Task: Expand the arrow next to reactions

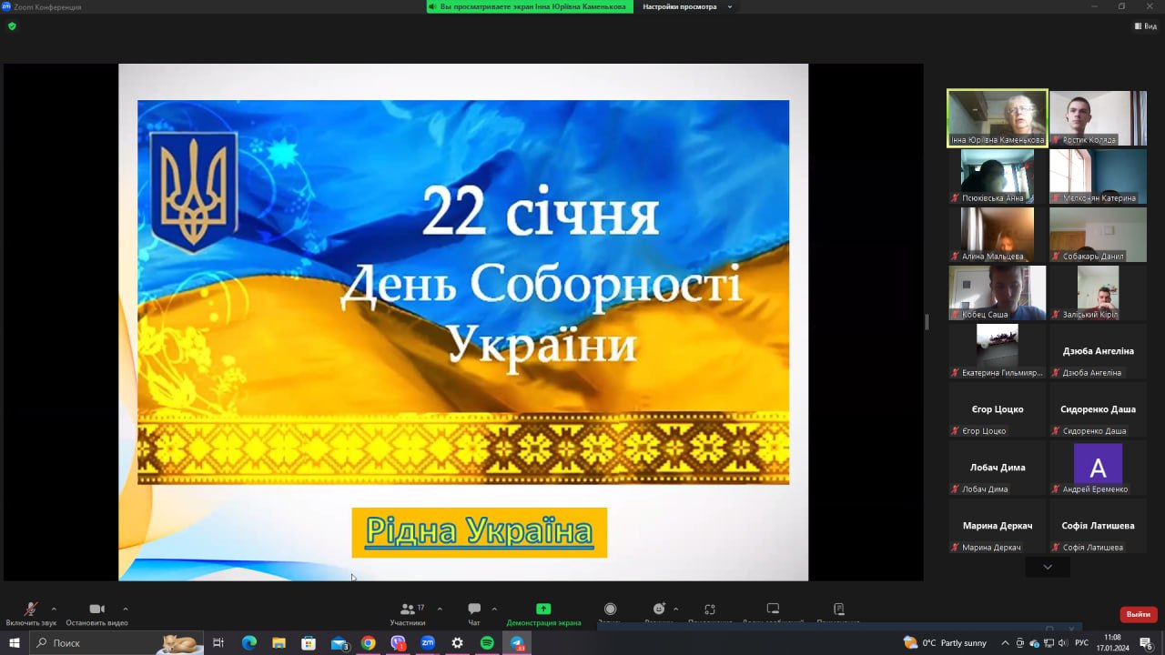Action: (675, 609)
